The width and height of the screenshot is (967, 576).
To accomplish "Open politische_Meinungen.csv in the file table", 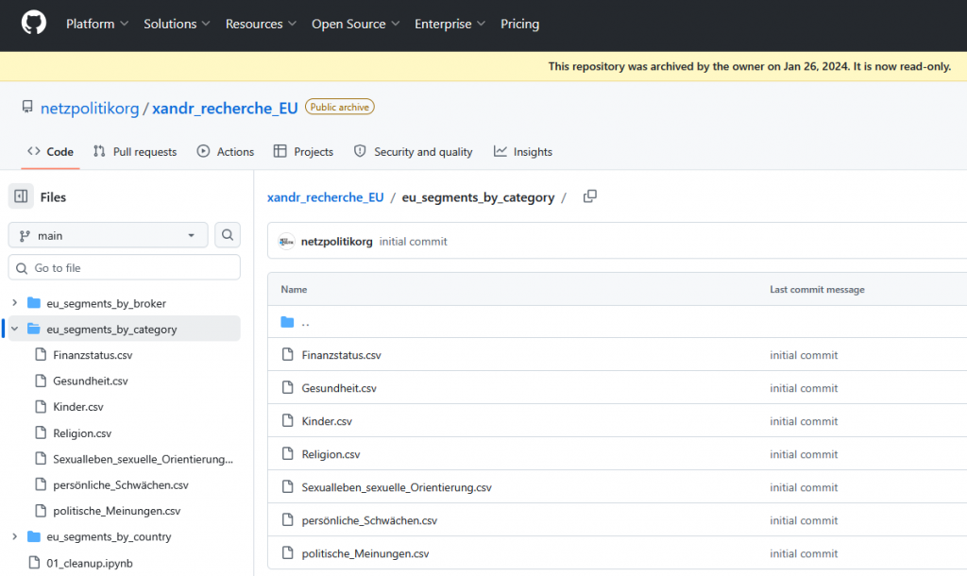I will point(365,553).
